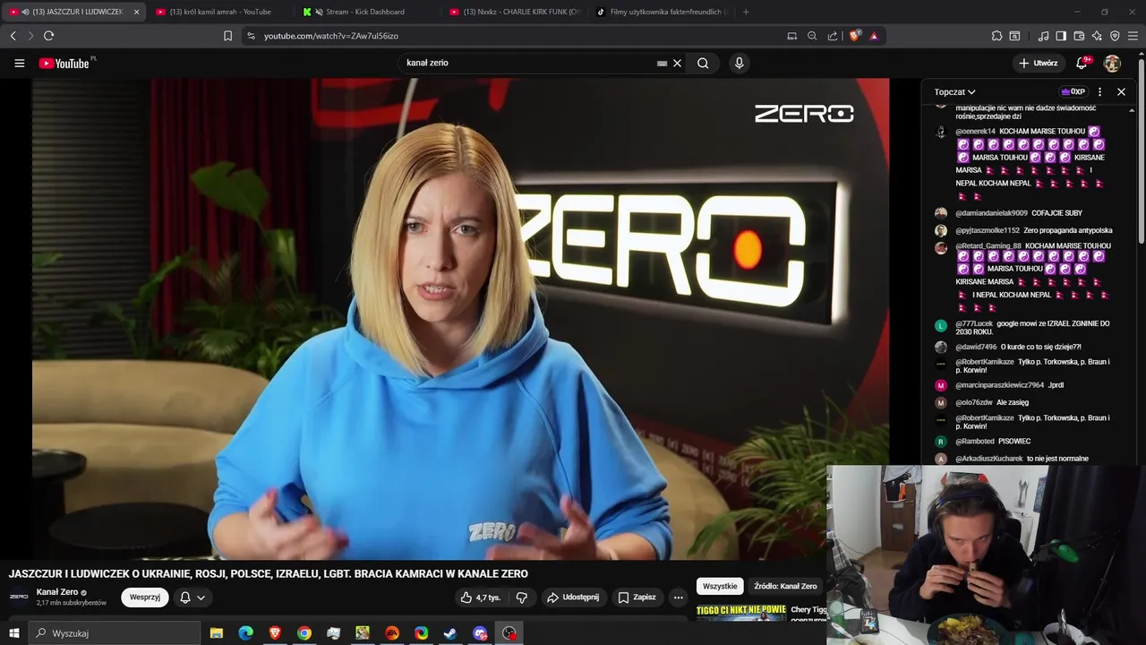Screen dimensions: 1146x645
Task: Click Udostępnij share button
Action: [x=573, y=598]
